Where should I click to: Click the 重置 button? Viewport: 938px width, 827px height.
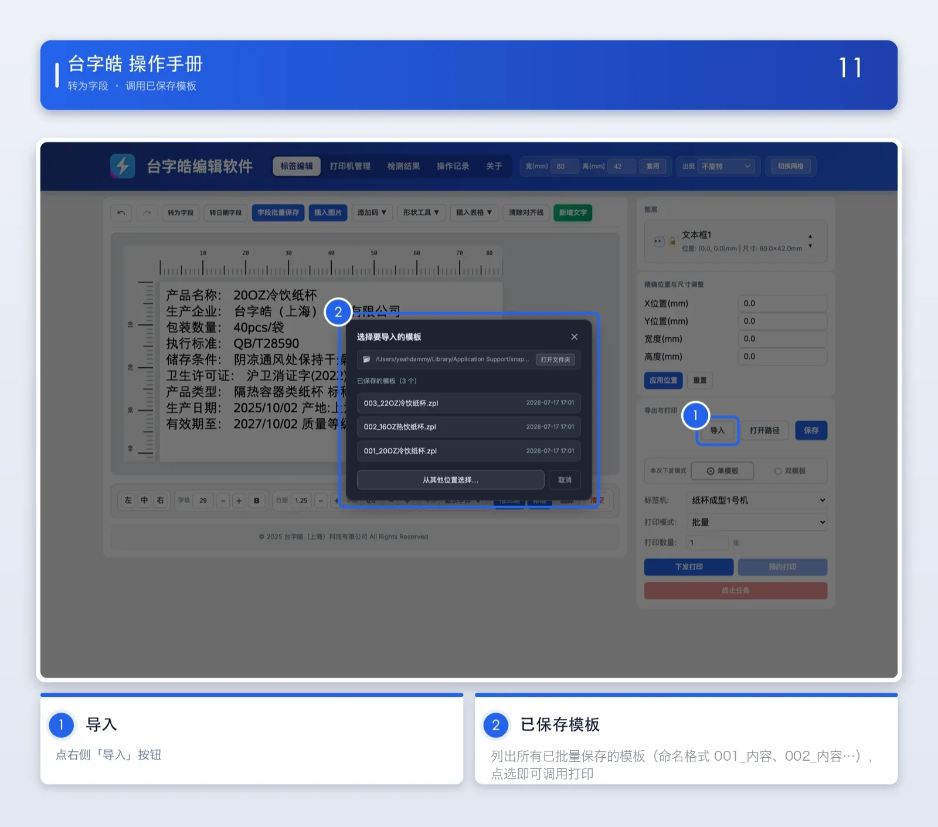coord(699,380)
